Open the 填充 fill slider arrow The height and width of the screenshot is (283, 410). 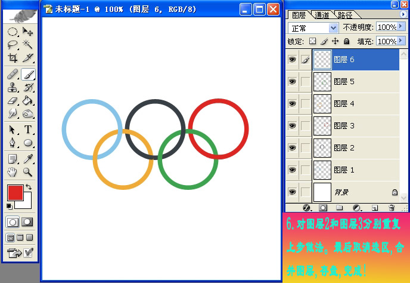(401, 41)
